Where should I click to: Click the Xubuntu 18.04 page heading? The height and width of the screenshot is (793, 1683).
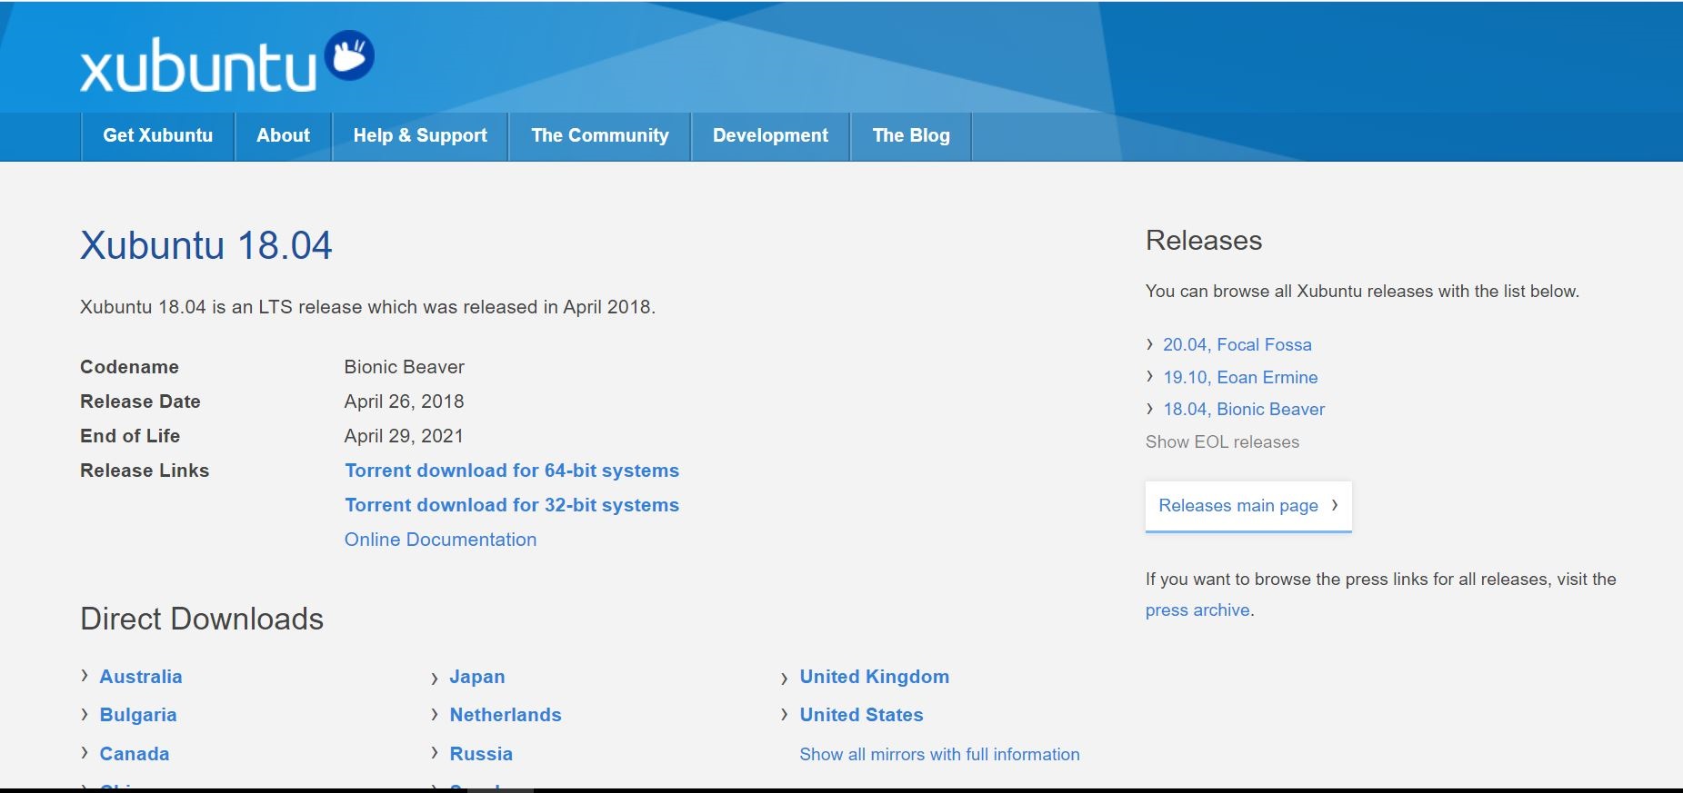coord(206,245)
